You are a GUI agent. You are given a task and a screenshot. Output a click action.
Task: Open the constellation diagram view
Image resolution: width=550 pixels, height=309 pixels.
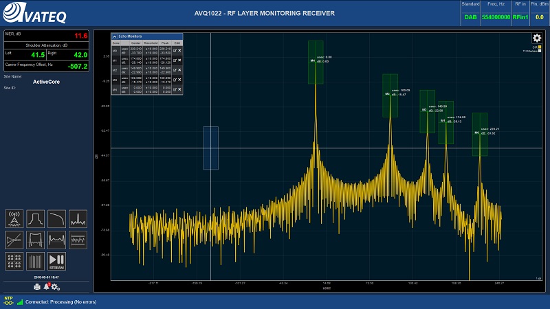point(14,260)
